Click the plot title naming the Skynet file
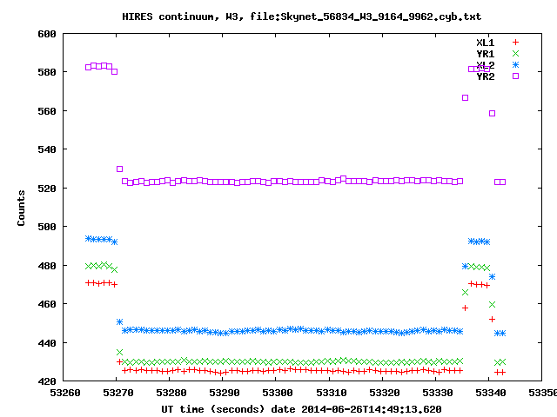The width and height of the screenshot is (557, 417). 302,17
